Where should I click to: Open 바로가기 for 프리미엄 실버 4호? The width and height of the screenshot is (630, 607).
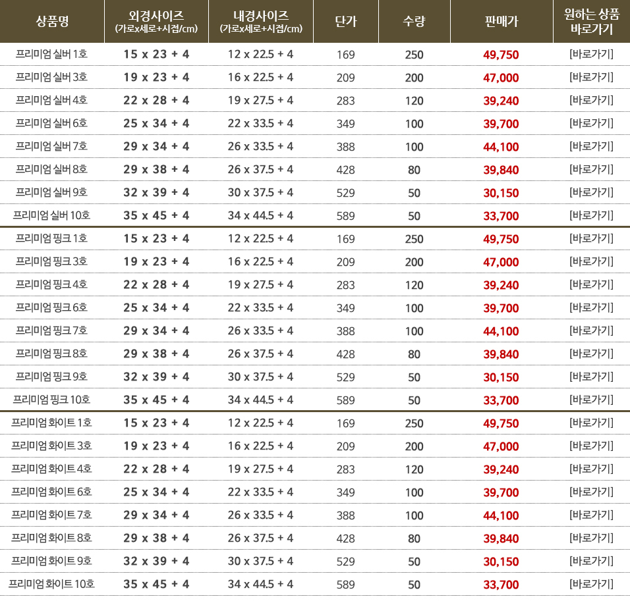(x=591, y=100)
